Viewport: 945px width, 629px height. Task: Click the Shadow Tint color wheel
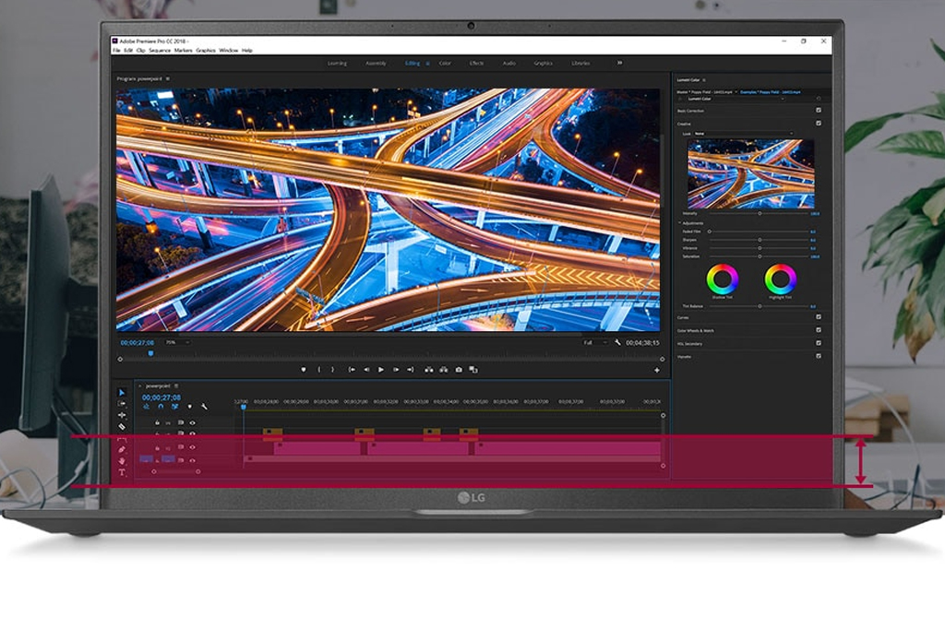click(722, 279)
